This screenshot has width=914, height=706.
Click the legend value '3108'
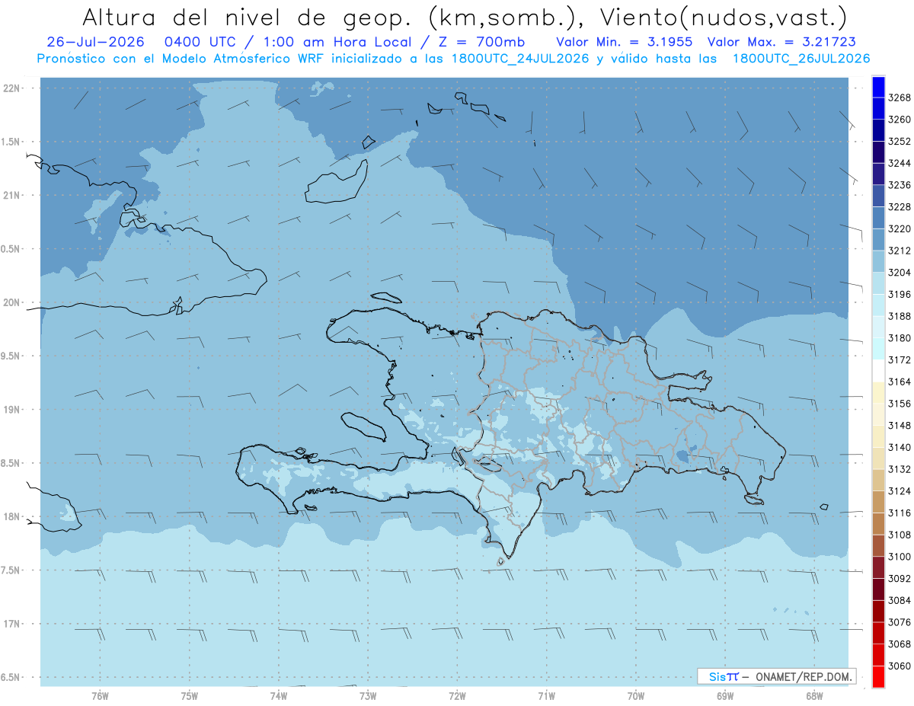click(899, 535)
